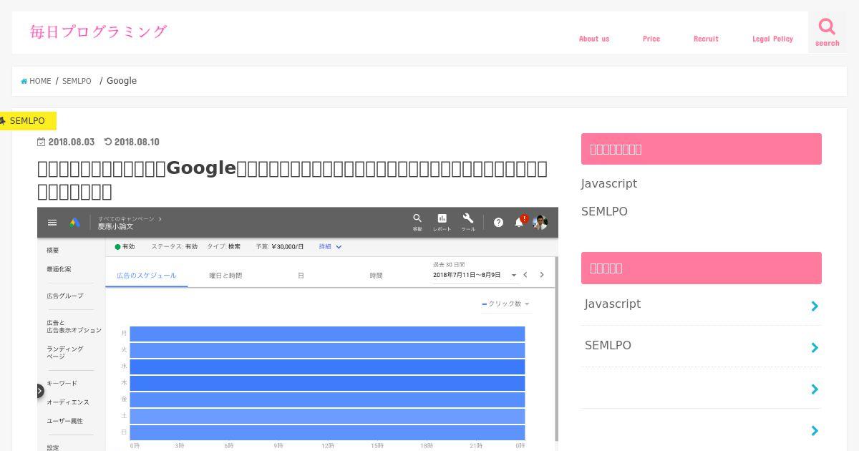
Task: Click the レポート chart icon
Action: tap(442, 218)
